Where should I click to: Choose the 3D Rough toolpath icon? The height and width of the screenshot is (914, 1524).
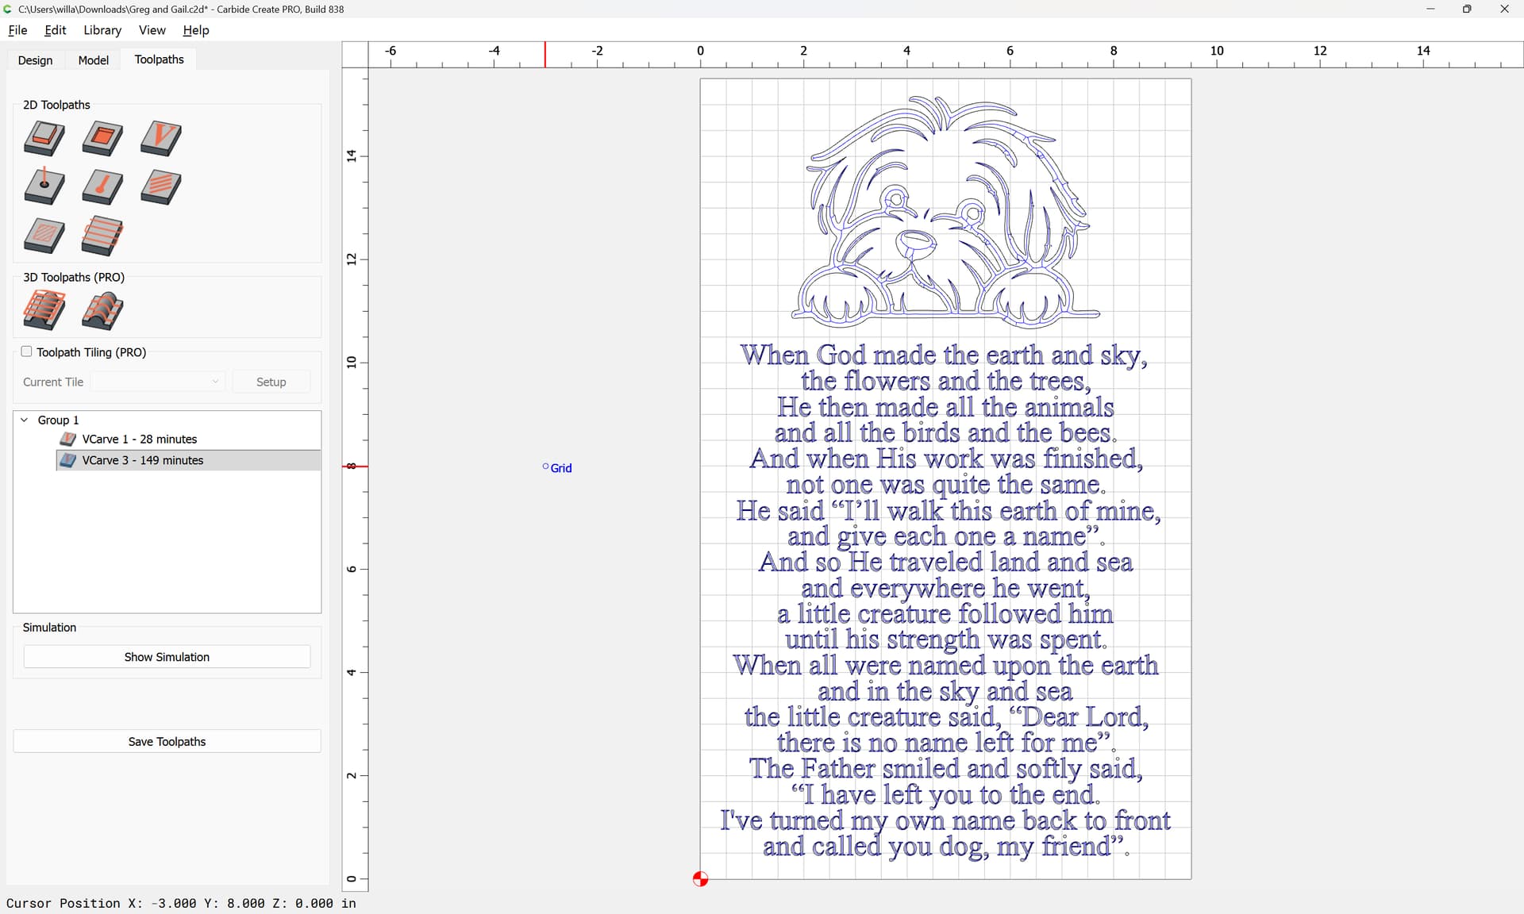(x=44, y=310)
